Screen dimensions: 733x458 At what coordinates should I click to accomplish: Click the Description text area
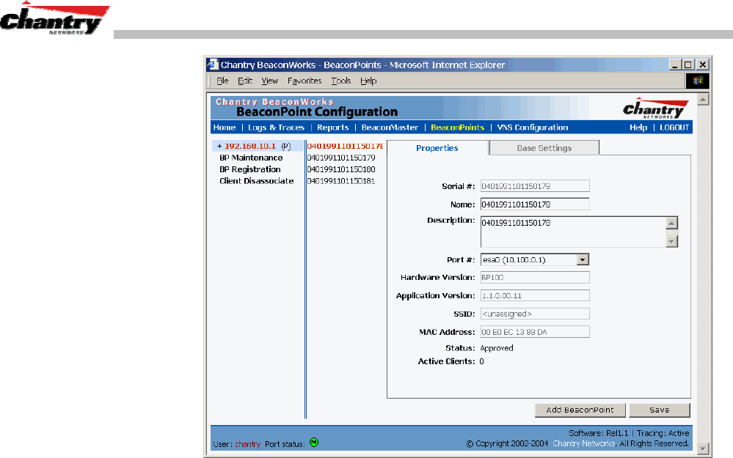point(573,232)
